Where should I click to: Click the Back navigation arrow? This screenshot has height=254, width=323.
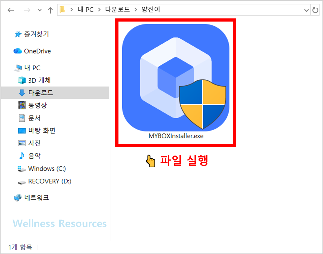click(11, 10)
